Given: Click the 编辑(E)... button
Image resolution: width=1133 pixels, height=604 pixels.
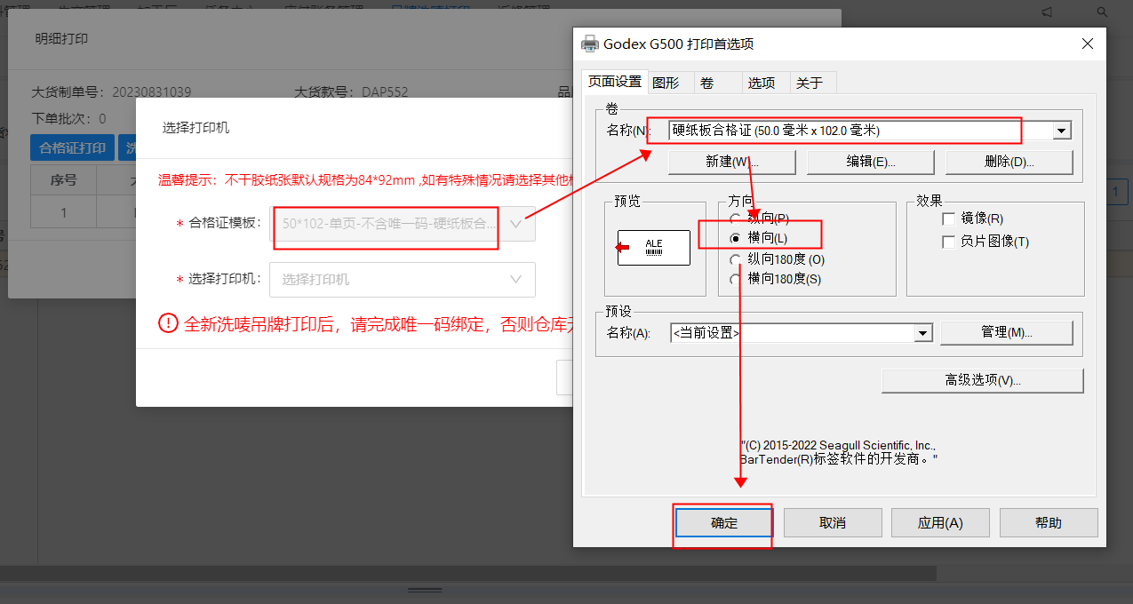Looking at the screenshot, I should pyautogui.click(x=870, y=162).
